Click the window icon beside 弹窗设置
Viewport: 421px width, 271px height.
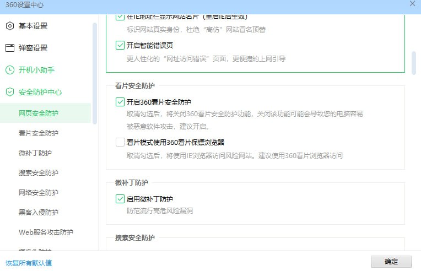(x=10, y=48)
